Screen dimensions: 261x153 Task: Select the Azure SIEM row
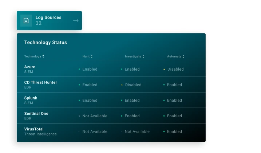[111, 69]
